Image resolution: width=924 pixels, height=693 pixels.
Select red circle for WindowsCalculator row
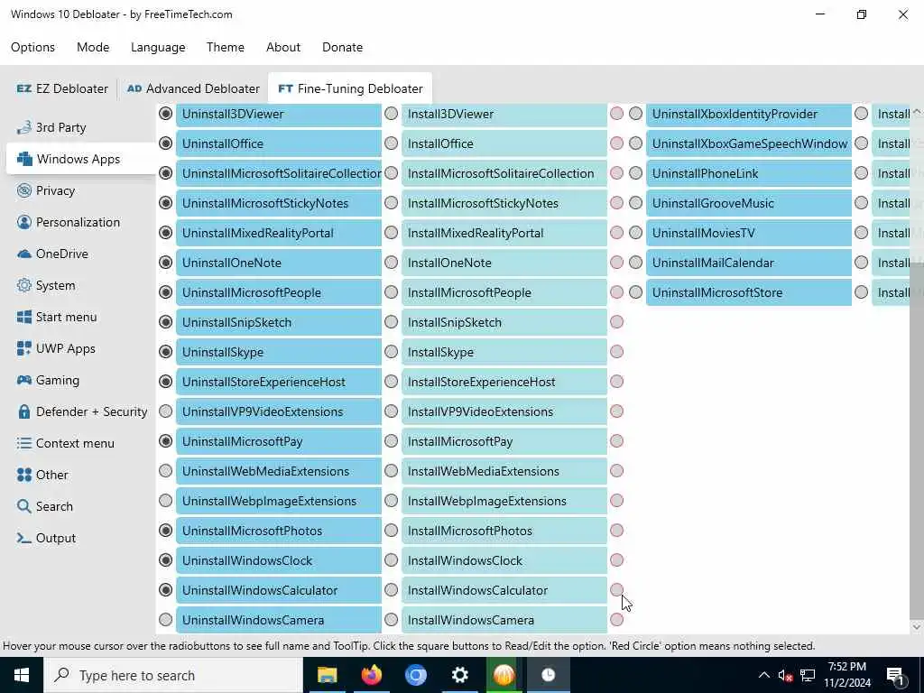[x=617, y=590]
